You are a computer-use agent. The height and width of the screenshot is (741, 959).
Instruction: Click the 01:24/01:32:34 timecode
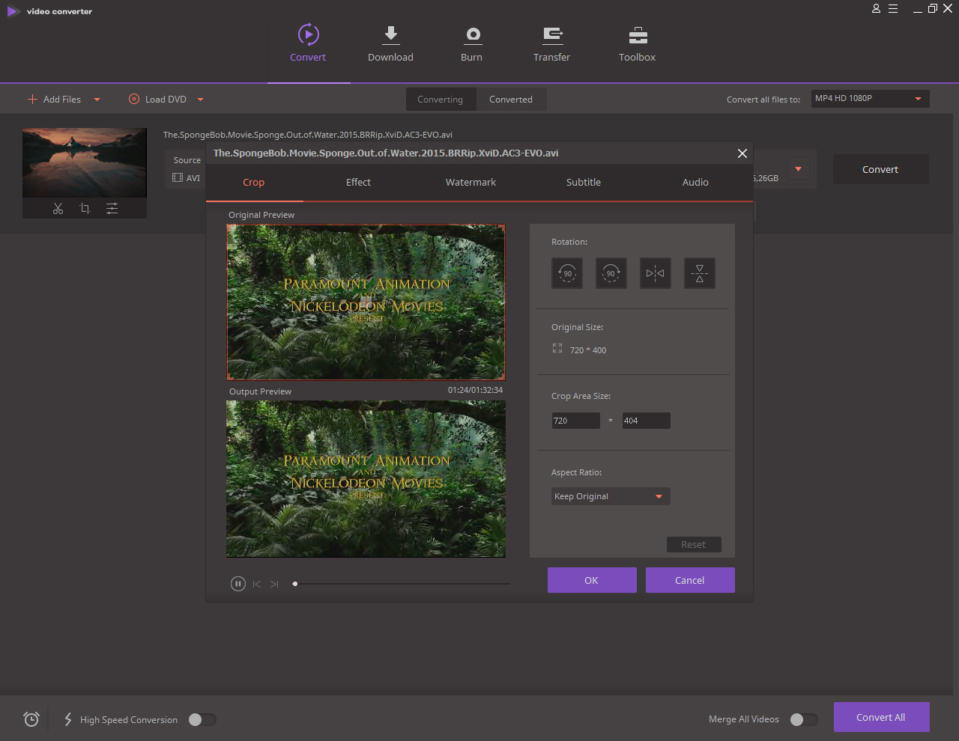[x=475, y=390]
